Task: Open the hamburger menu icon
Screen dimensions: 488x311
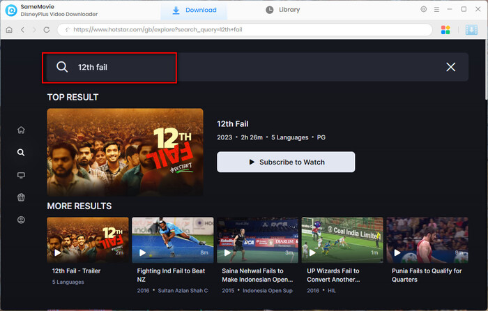Action: (x=436, y=9)
